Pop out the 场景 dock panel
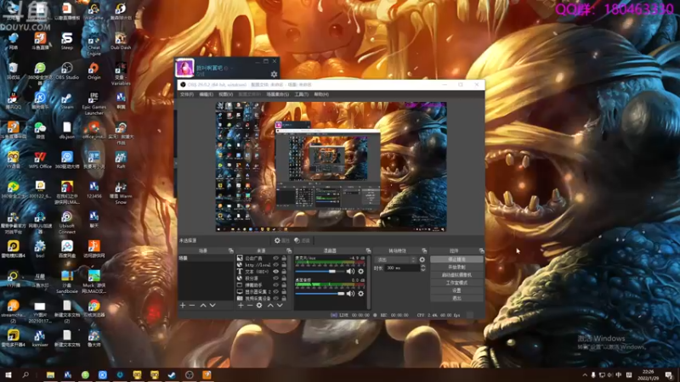The image size is (680, 382). click(x=230, y=250)
